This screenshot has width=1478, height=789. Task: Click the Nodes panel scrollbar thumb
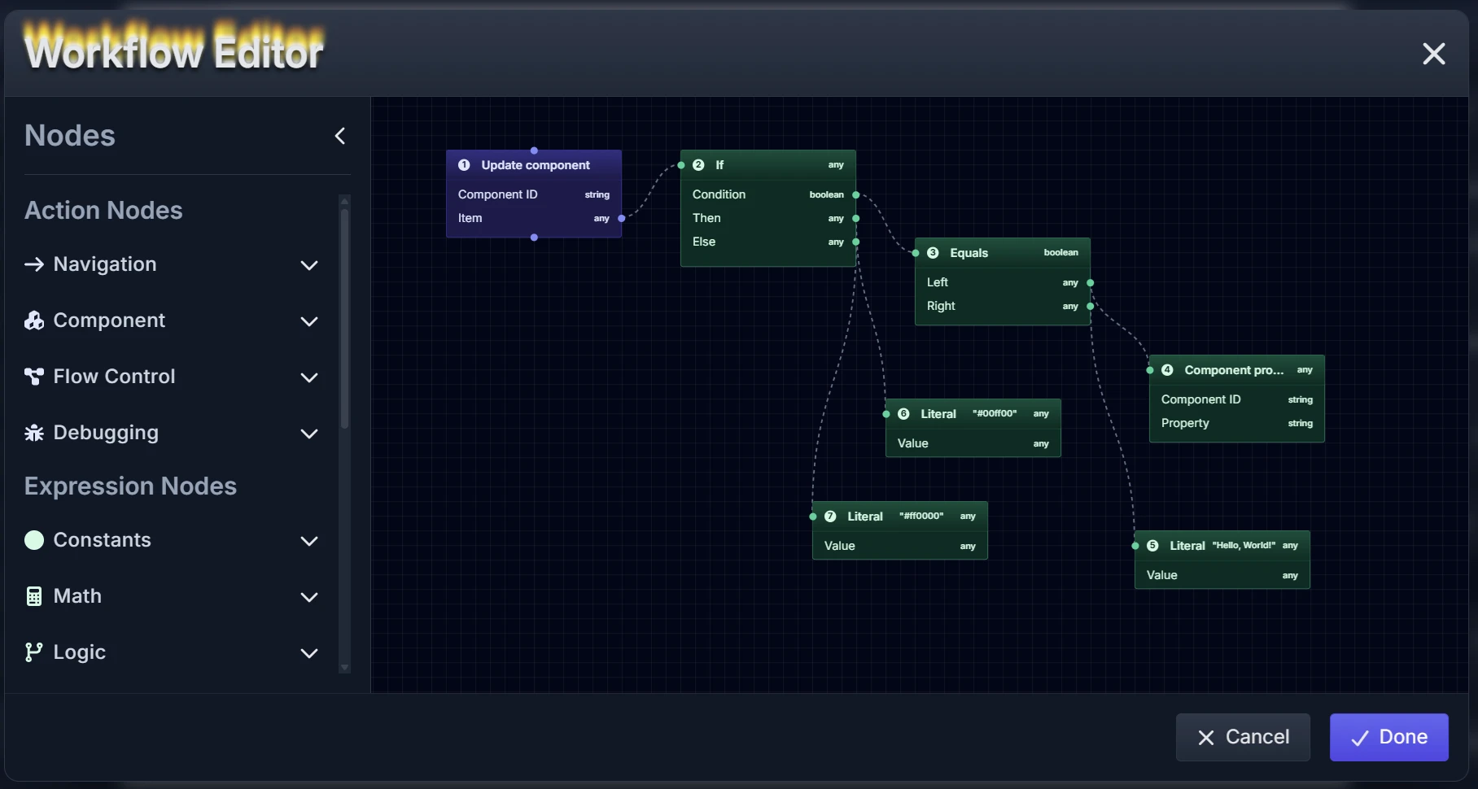[345, 317]
